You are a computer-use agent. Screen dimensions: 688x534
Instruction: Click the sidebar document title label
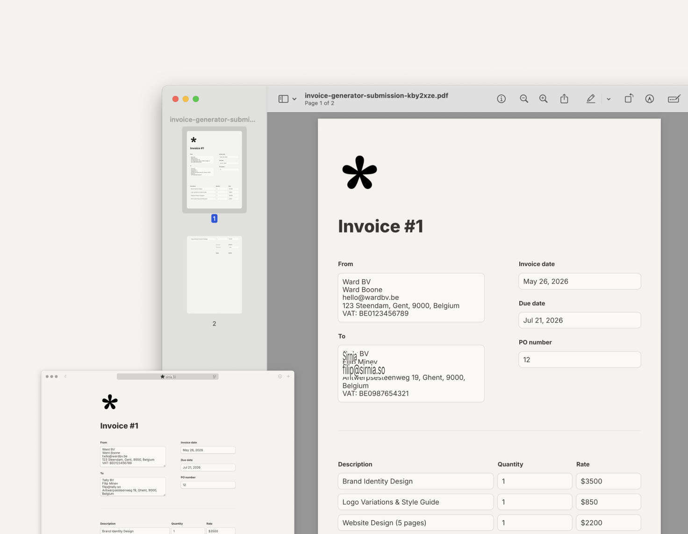[213, 120]
